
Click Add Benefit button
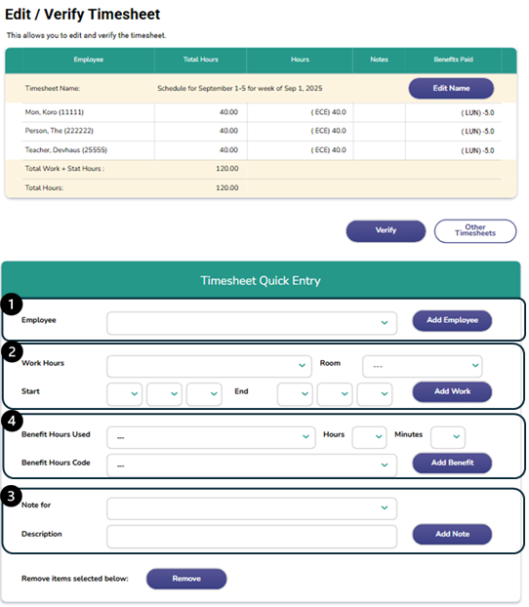pyautogui.click(x=452, y=463)
